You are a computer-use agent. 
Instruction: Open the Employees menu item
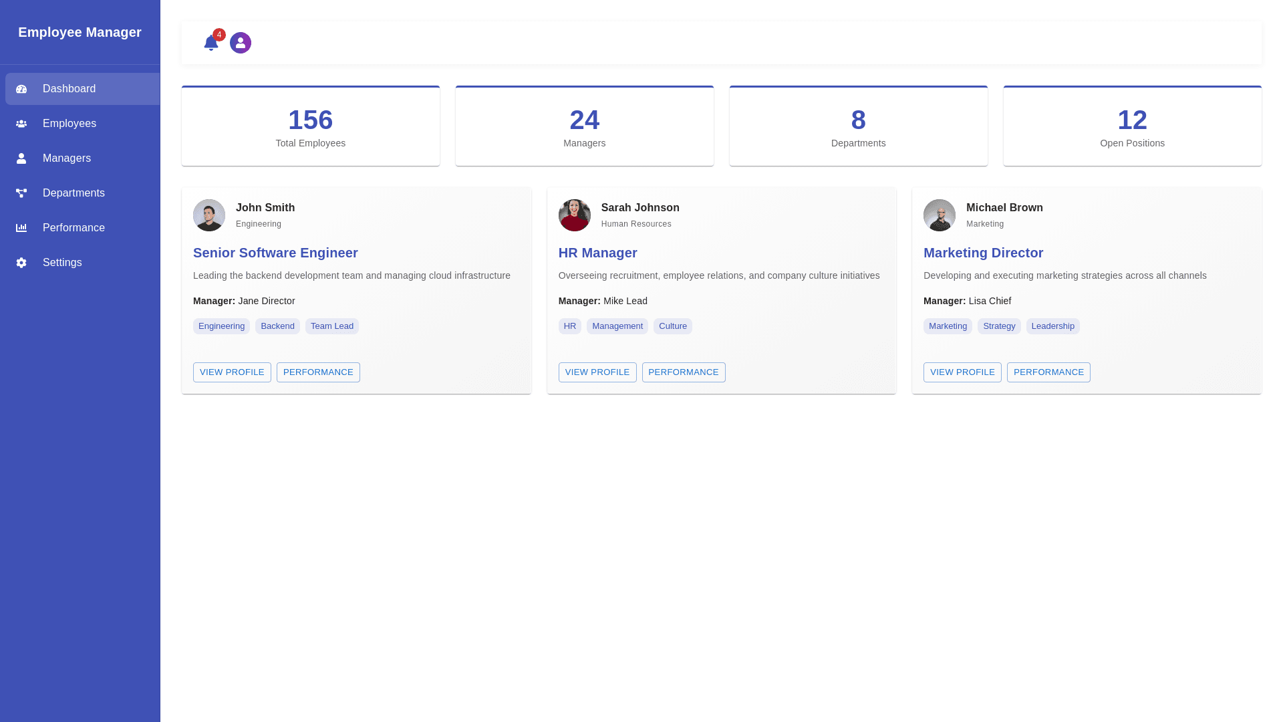click(x=69, y=124)
